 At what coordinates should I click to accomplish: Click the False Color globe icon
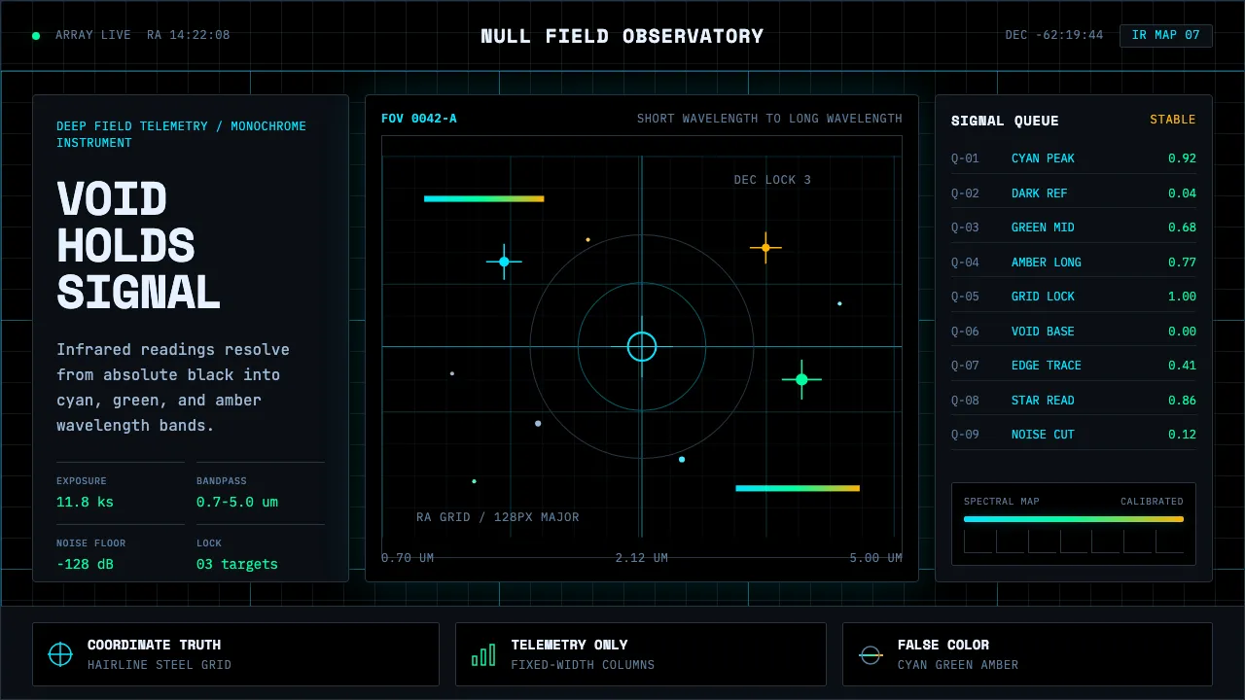click(x=871, y=654)
